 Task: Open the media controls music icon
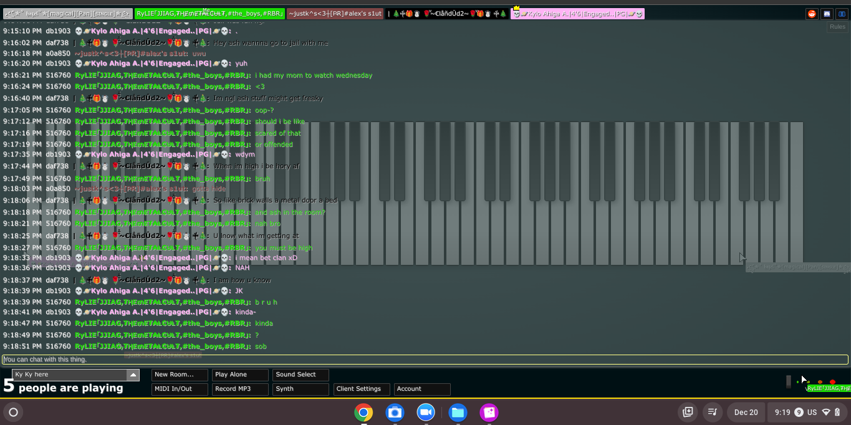pyautogui.click(x=713, y=413)
